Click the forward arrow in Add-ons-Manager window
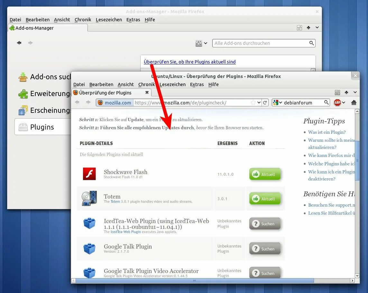Viewport: 368px width, 293px height. coord(31,43)
